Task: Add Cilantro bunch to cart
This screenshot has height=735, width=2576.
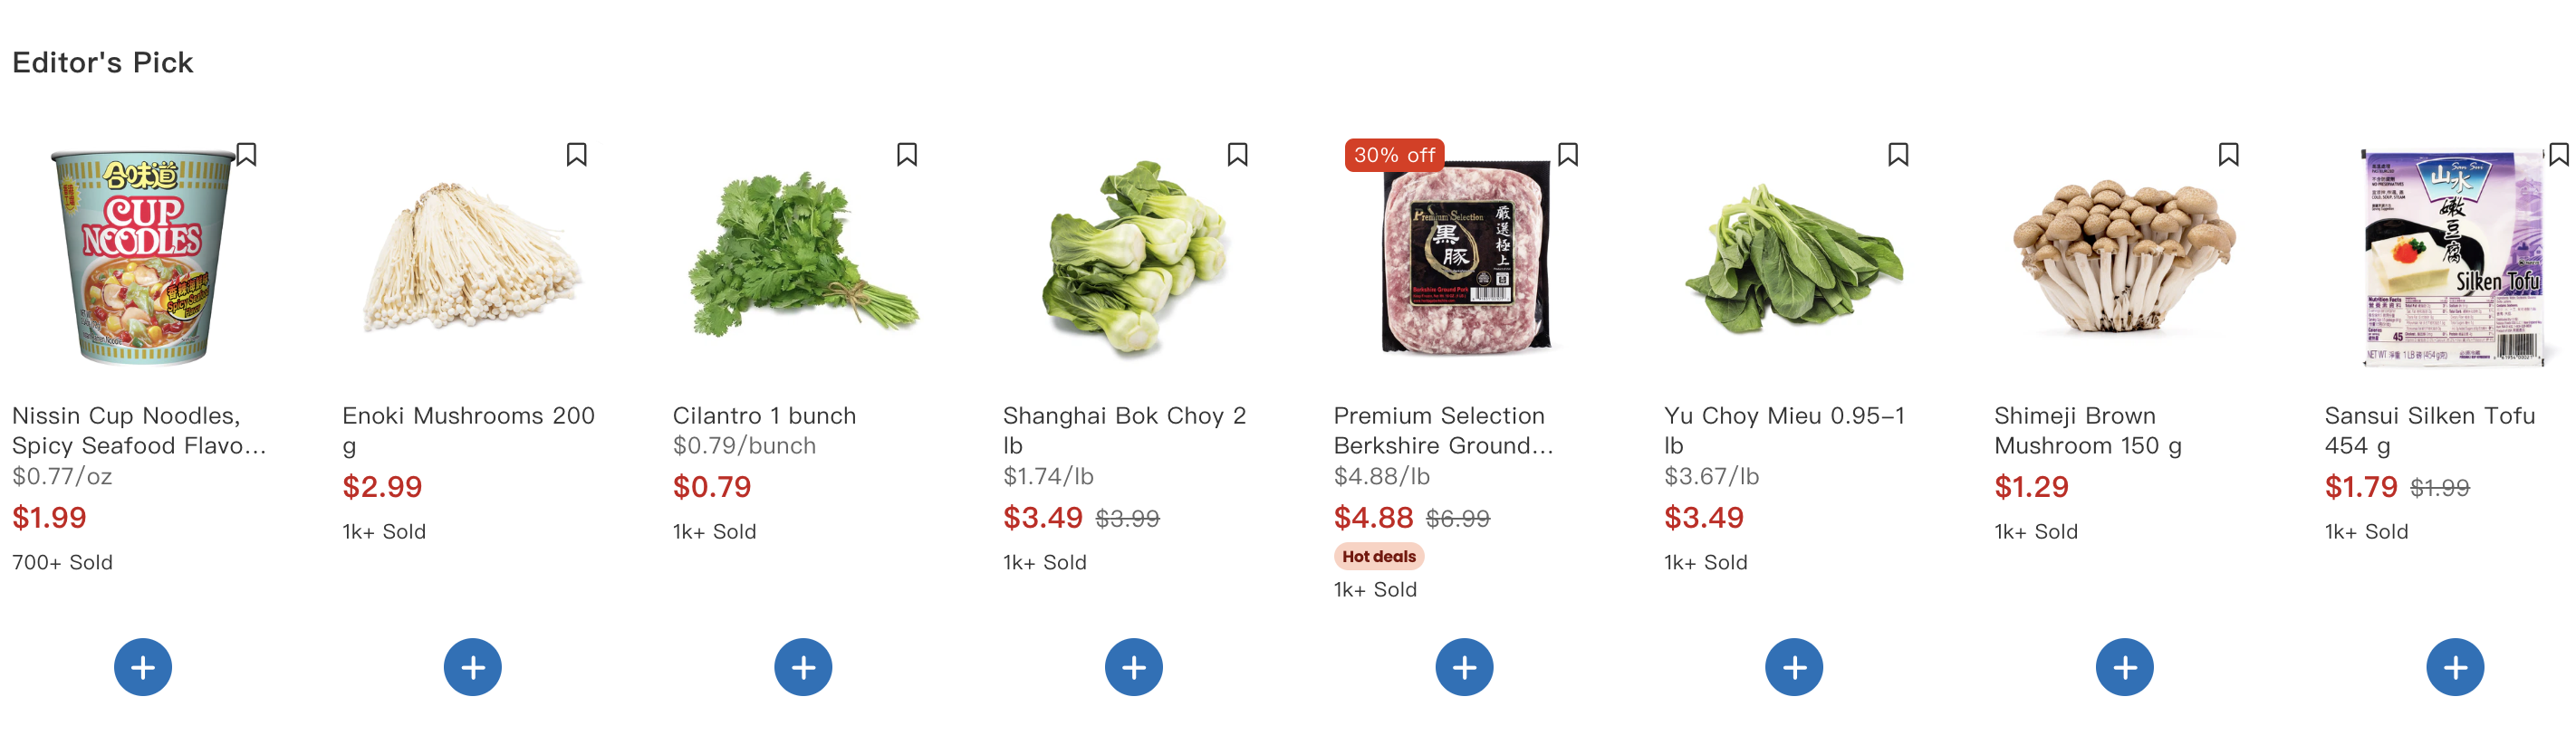Action: [x=803, y=667]
